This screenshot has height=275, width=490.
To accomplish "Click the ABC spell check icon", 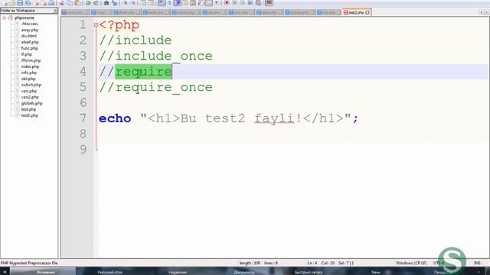I will pos(269,3).
